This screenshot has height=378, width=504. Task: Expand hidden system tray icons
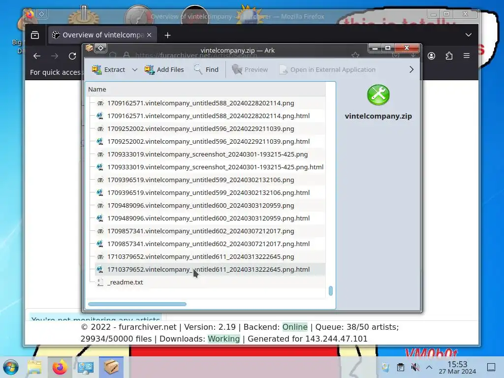tap(429, 367)
